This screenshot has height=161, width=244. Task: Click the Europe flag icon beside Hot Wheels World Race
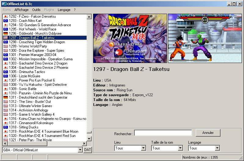5,29
